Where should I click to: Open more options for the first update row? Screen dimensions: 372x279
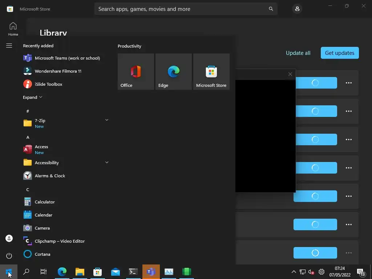coord(348,83)
